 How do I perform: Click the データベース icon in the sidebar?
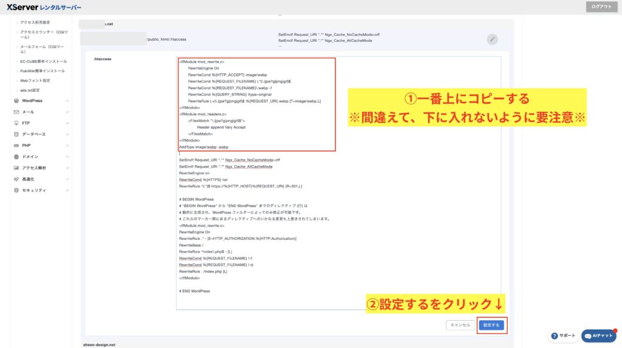[x=16, y=134]
